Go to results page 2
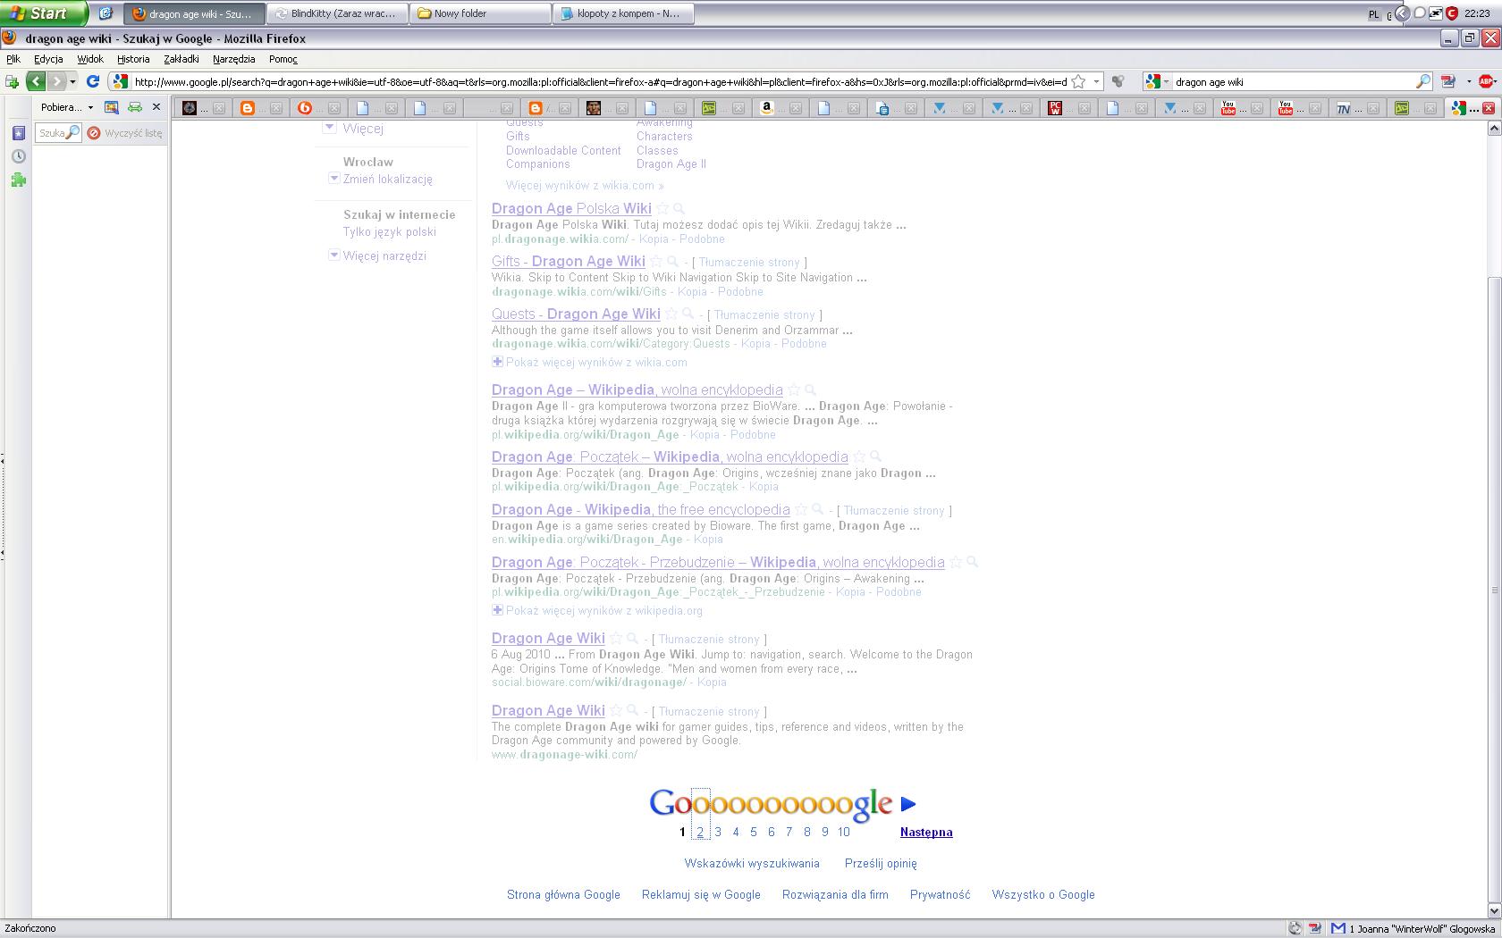 pyautogui.click(x=700, y=832)
